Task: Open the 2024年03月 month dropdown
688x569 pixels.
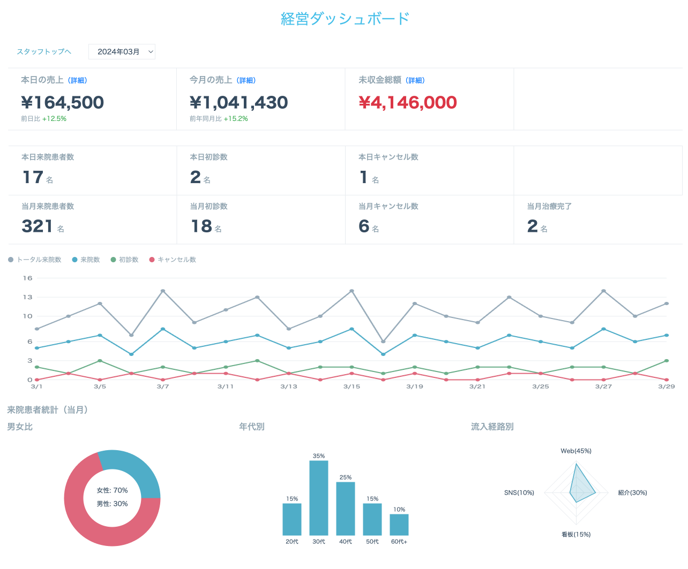Action: tap(122, 52)
